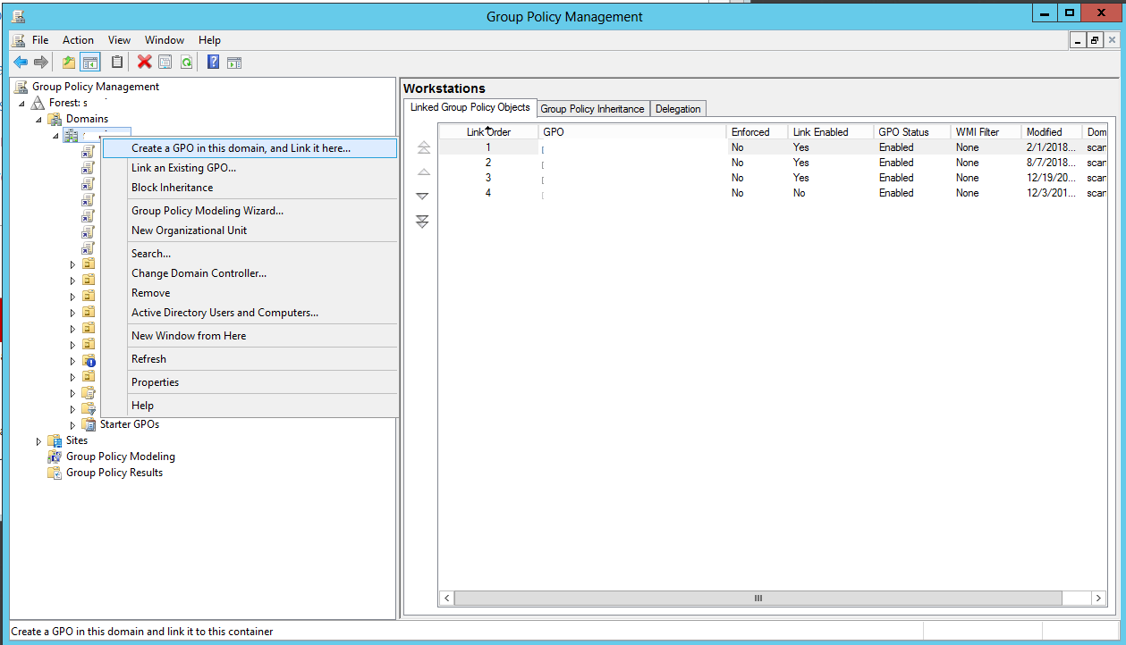This screenshot has width=1126, height=645.
Task: Sort by the Link Enabled column header
Action: 831,132
